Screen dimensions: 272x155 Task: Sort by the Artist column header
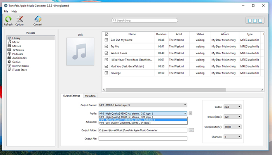pos(179,34)
